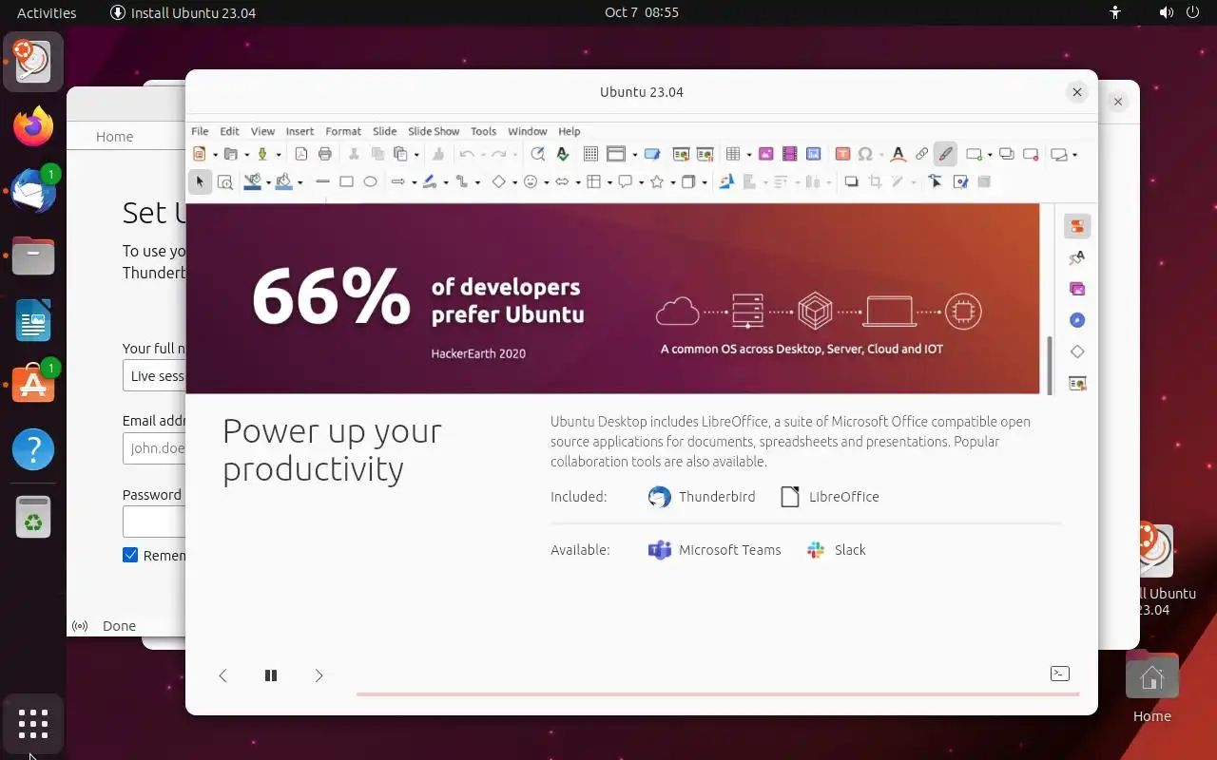Expand the Stars and Banners dropdown arrow
Viewport: 1217px width, 760px height.
coord(673,182)
